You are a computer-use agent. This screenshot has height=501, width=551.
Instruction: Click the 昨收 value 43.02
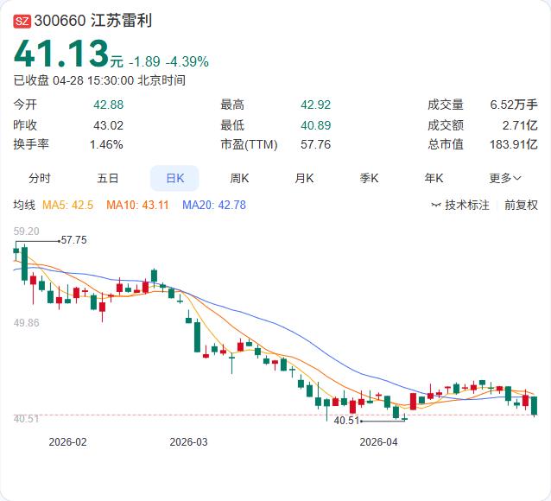tap(108, 125)
